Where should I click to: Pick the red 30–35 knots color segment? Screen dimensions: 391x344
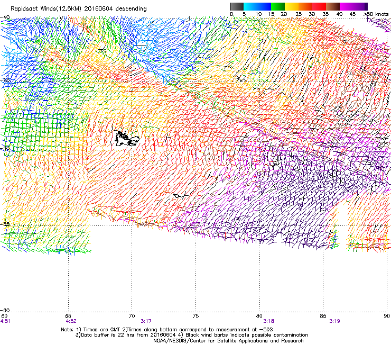point(319,6)
